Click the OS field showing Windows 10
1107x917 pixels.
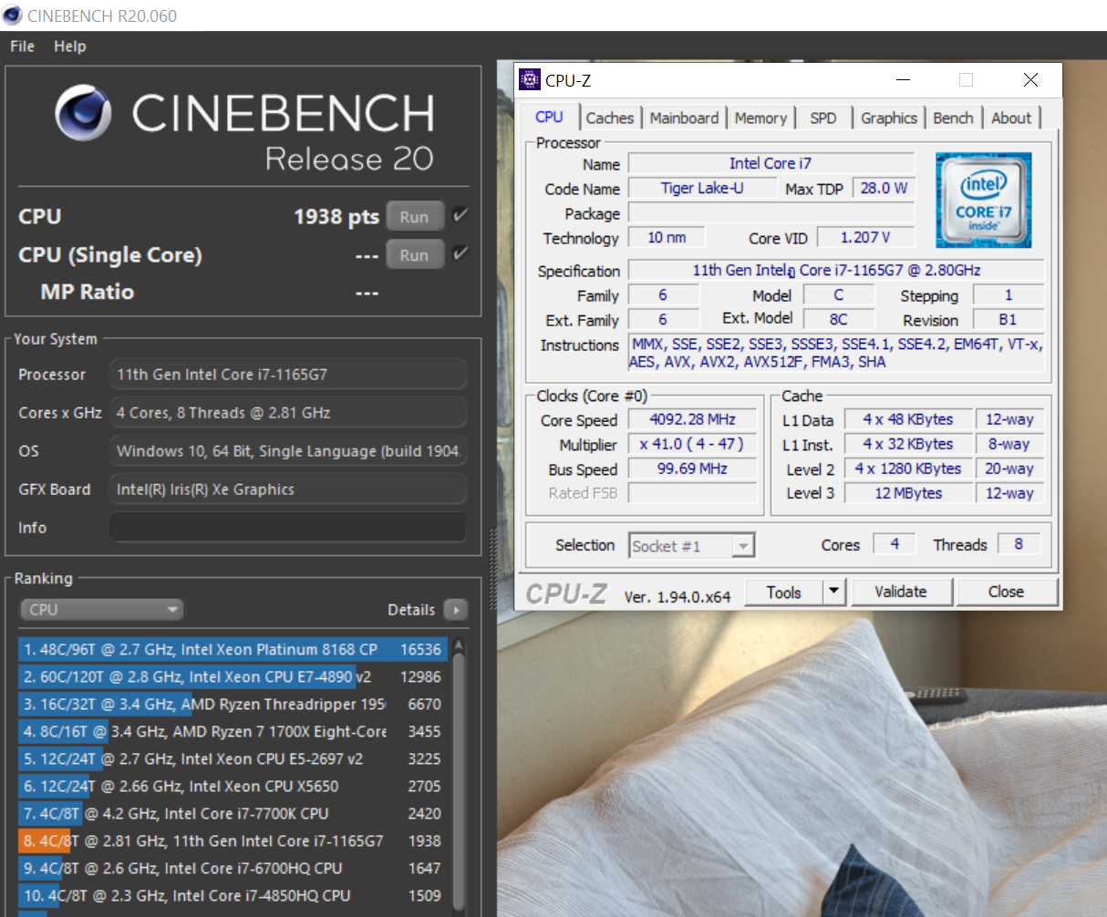tap(288, 451)
